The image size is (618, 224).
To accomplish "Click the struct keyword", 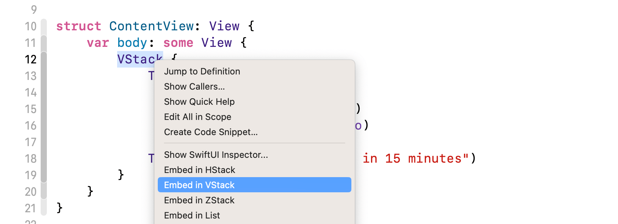I will coord(79,26).
